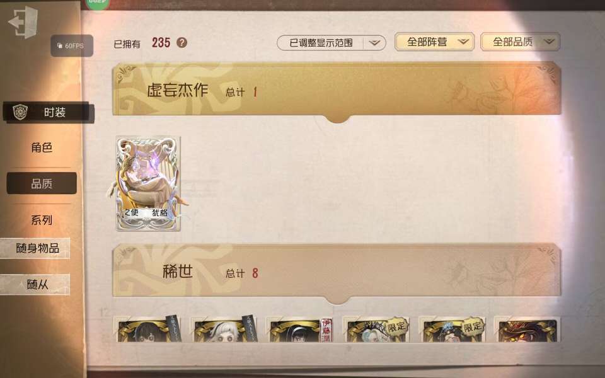Select second 稀世 costume with white hair
605x378 pixels.
[225, 330]
